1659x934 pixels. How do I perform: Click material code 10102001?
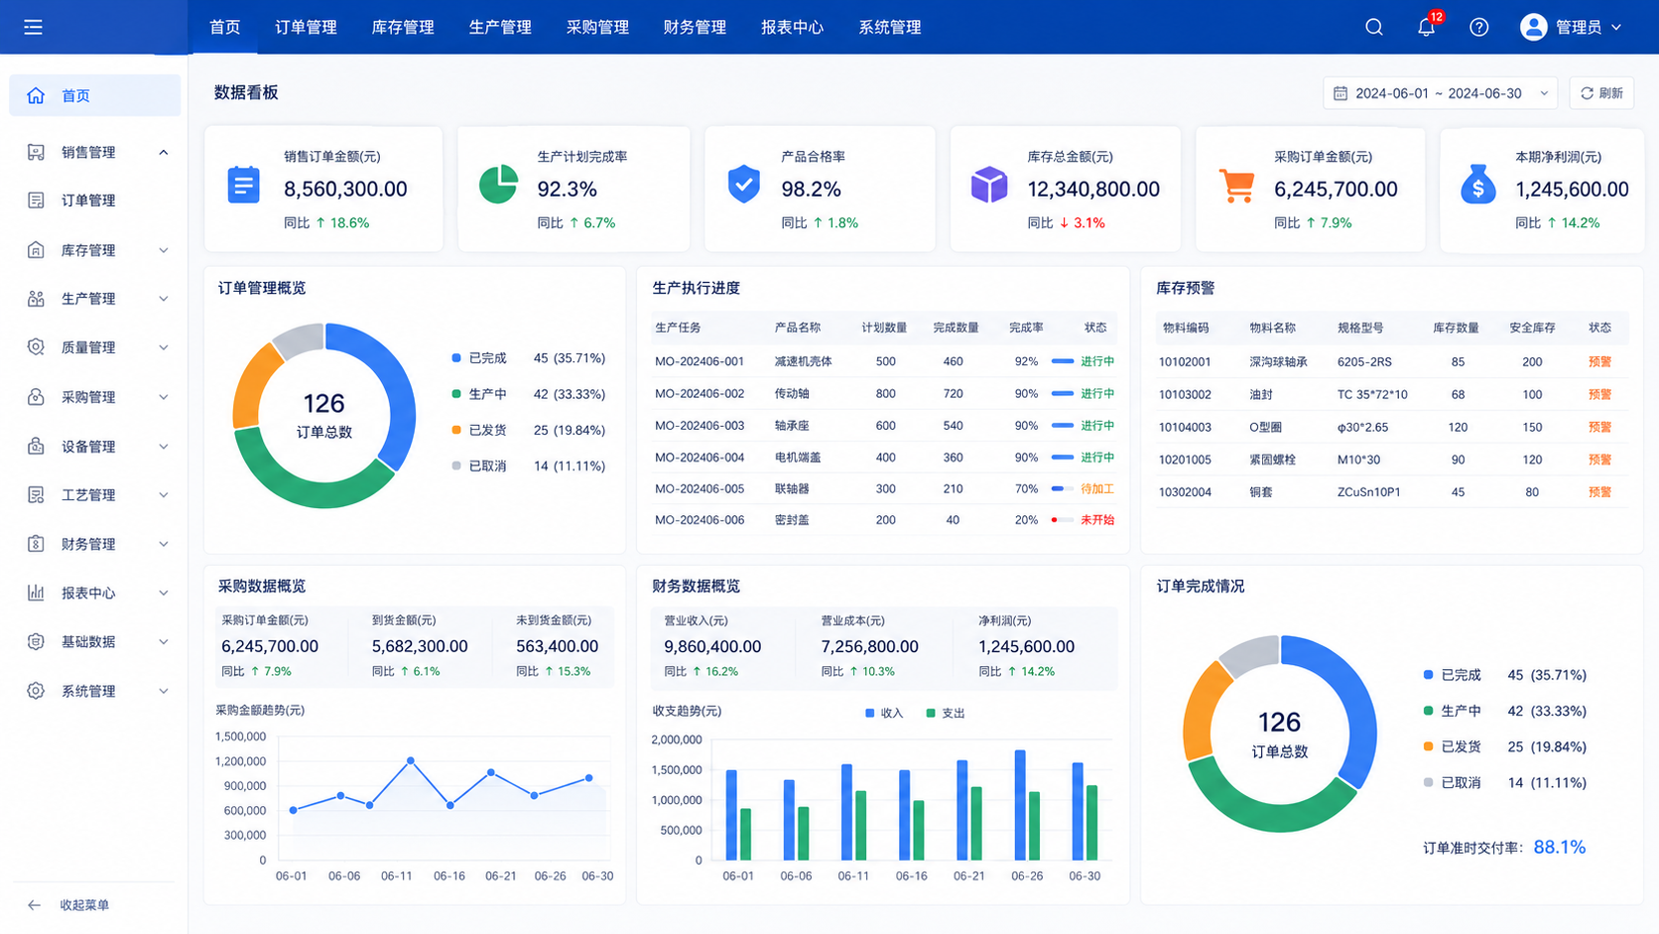coord(1185,362)
